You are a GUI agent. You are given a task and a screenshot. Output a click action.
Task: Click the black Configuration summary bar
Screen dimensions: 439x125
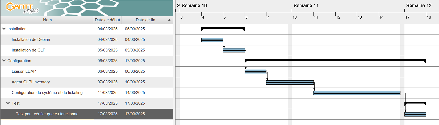(x=335, y=61)
